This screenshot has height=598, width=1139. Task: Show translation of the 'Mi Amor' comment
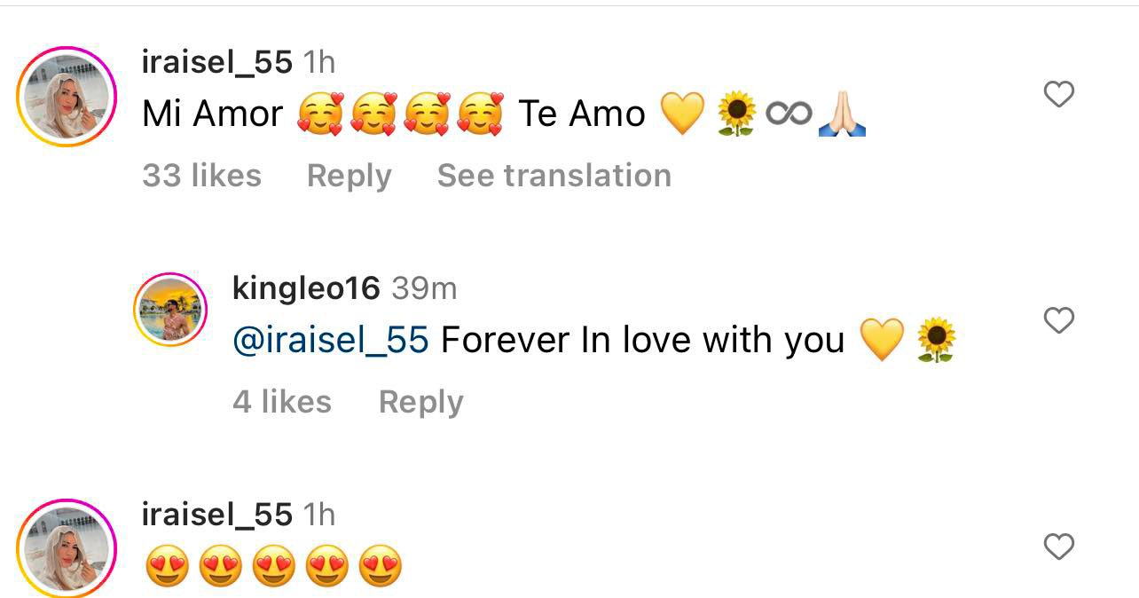[554, 175]
